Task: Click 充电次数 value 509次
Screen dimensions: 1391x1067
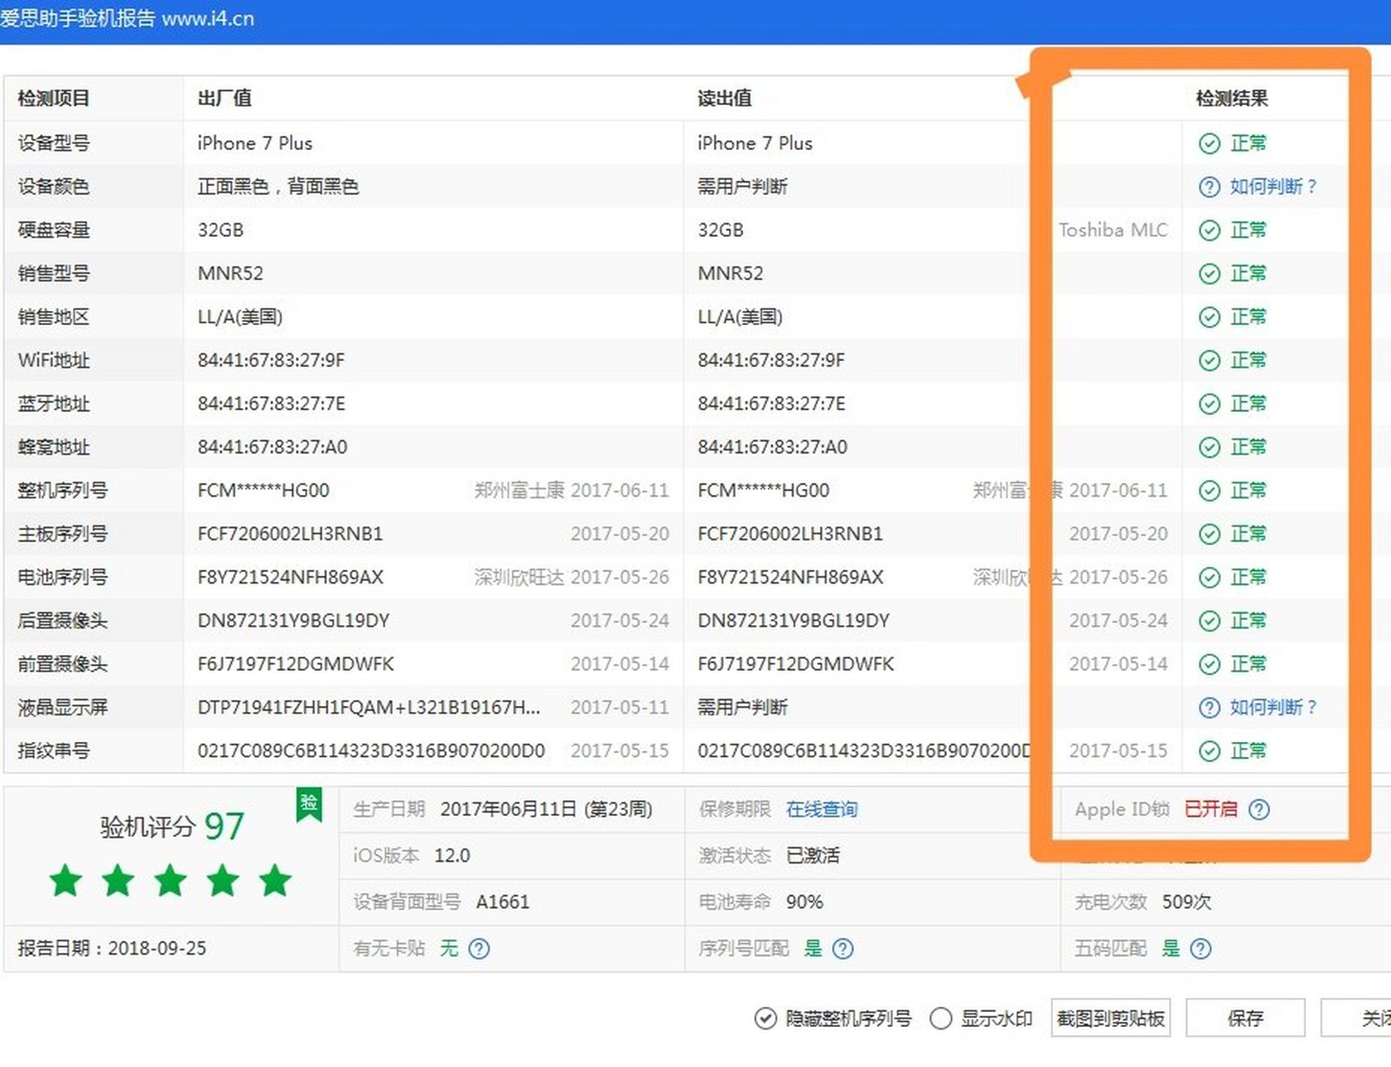Action: tap(1187, 902)
